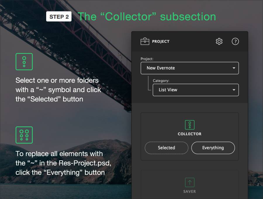263x199 pixels.
Task: Click the Everything button
Action: 213,148
